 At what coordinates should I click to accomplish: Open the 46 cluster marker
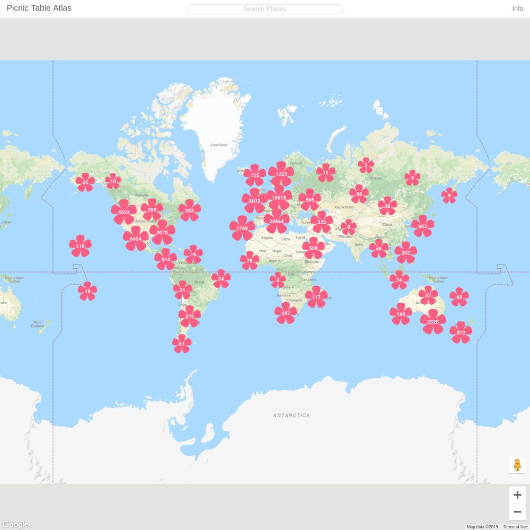tap(379, 249)
